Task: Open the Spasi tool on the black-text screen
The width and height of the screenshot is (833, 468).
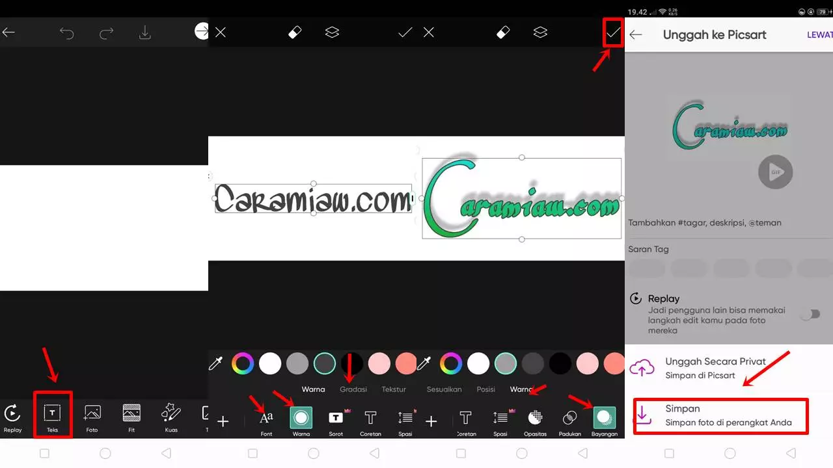Action: [x=405, y=422]
